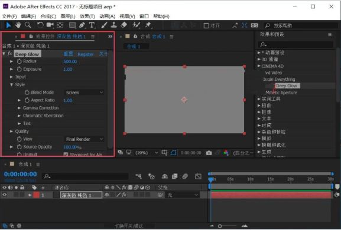Click the Register link in Deep Glow

point(85,54)
